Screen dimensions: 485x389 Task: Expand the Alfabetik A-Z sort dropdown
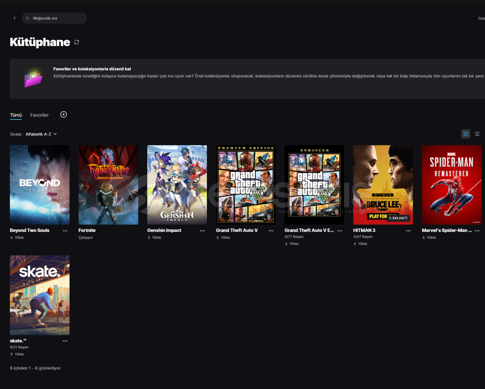(x=41, y=134)
